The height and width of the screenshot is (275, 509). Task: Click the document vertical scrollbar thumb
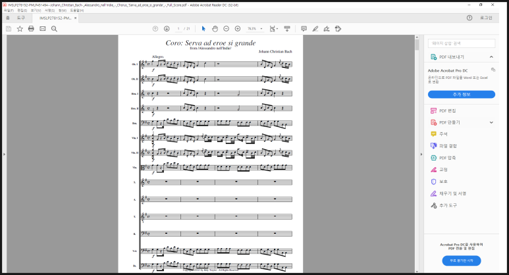(417, 45)
